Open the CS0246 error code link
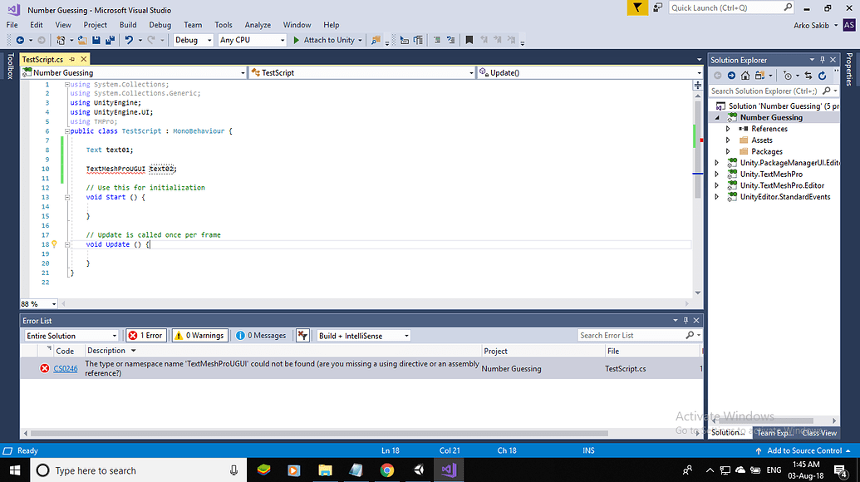860x482 pixels. [x=65, y=368]
